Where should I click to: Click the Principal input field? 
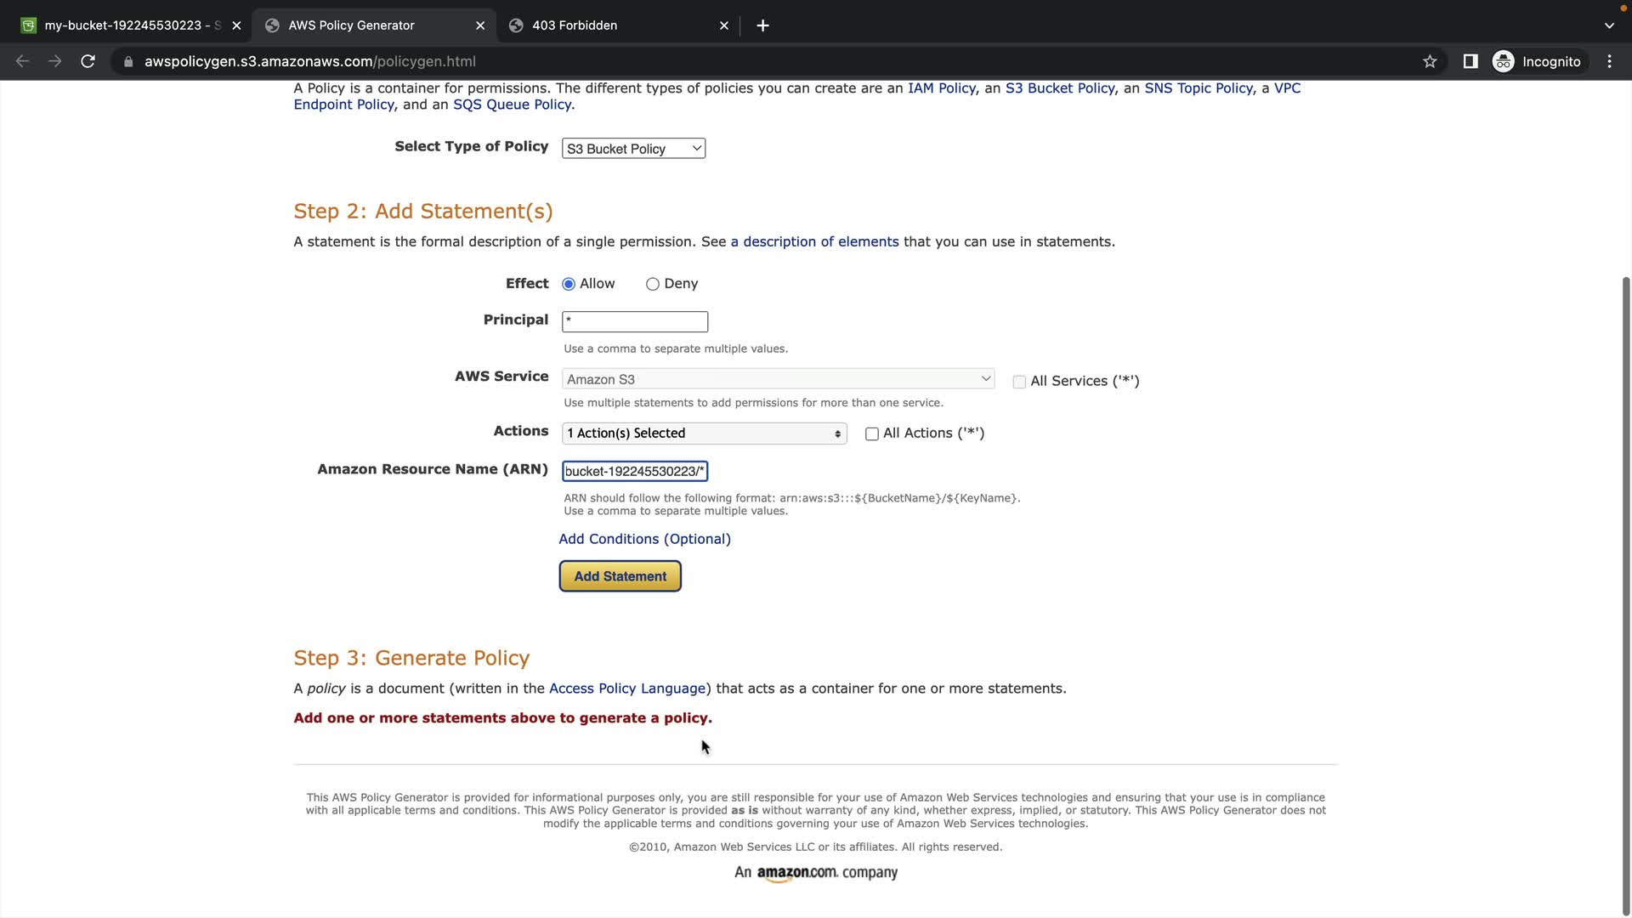635,321
